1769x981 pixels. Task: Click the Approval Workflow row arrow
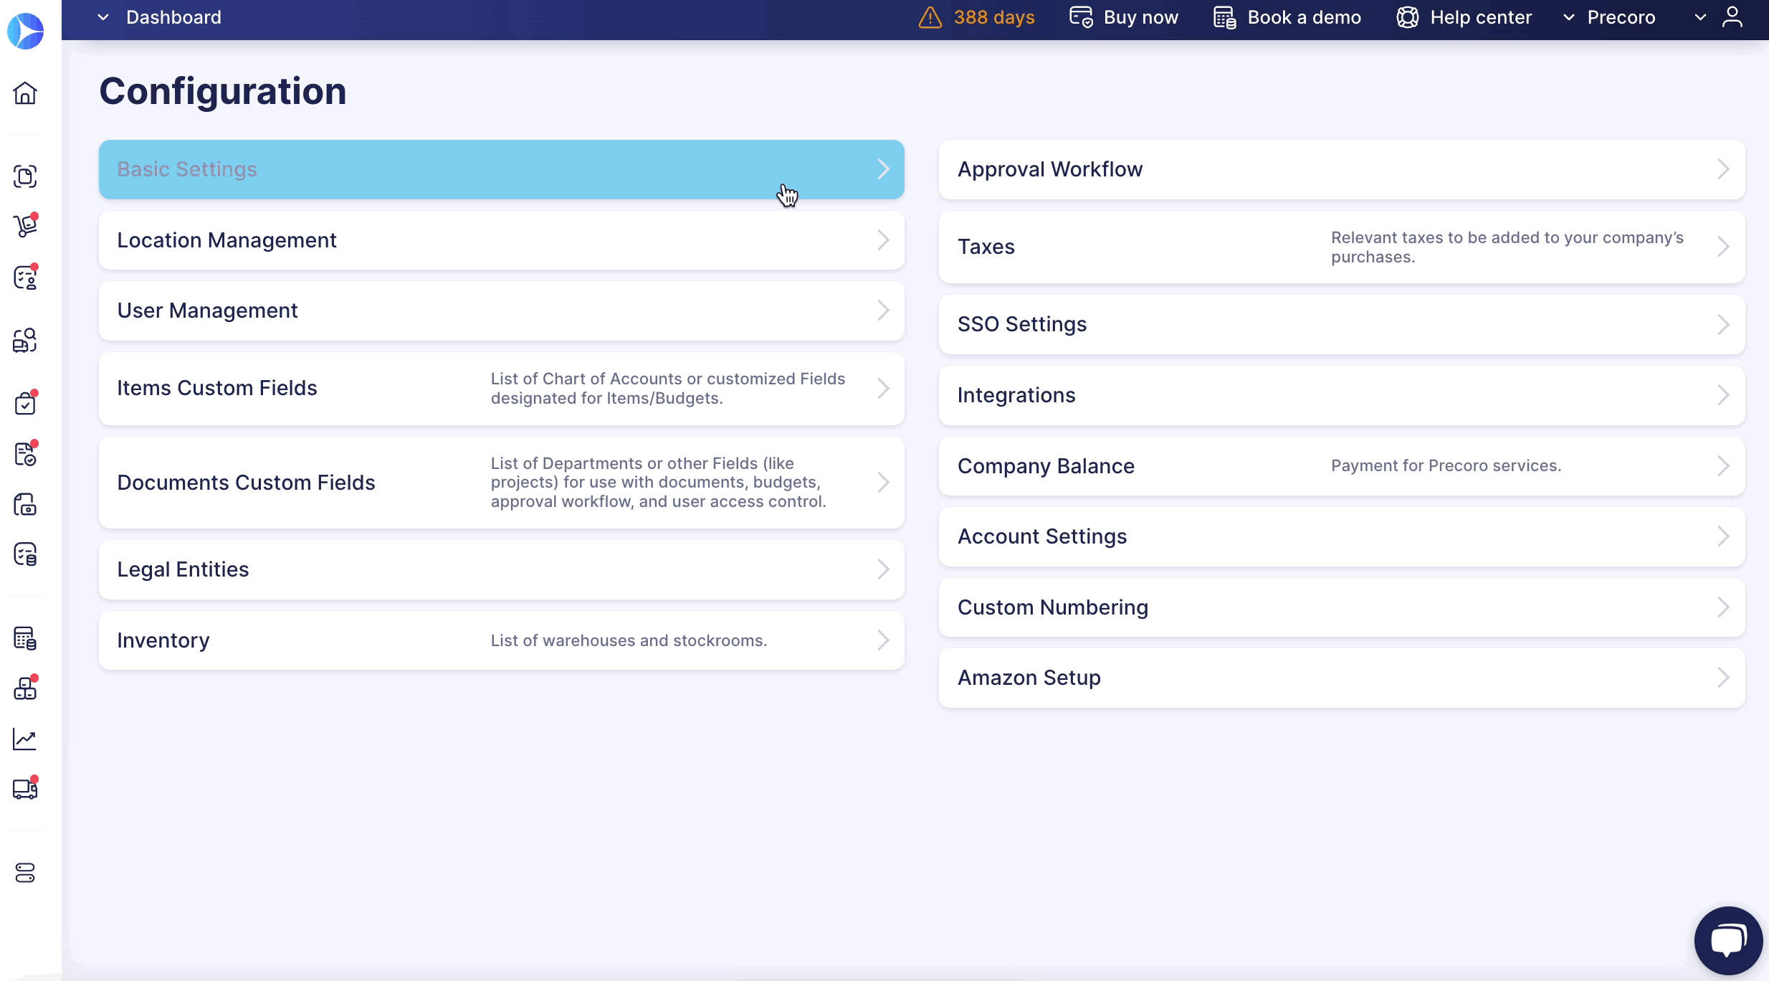click(x=1723, y=169)
